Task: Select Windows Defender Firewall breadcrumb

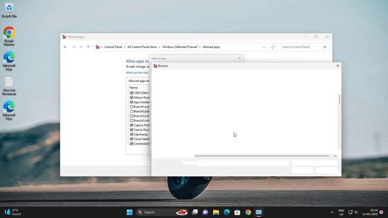Action: pos(179,47)
